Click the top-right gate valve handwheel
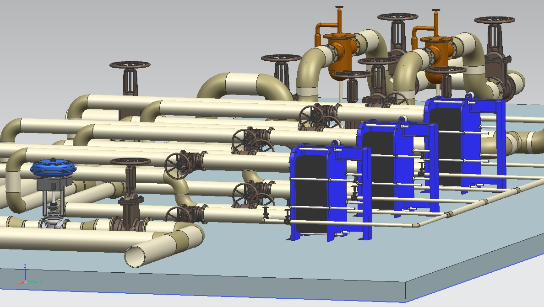Image resolution: width=544 pixels, height=307 pixels. click(x=495, y=20)
